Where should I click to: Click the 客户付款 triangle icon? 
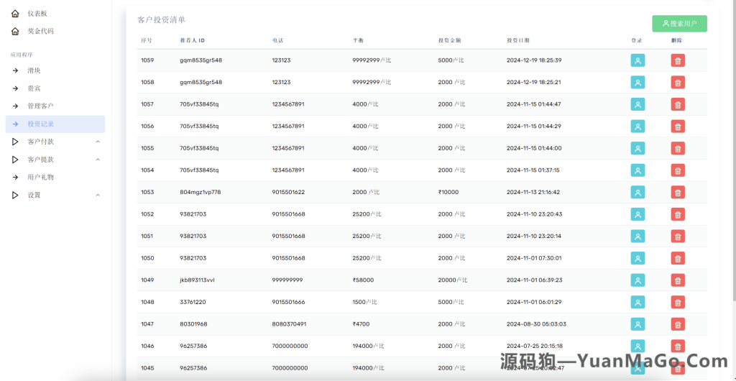pos(15,142)
